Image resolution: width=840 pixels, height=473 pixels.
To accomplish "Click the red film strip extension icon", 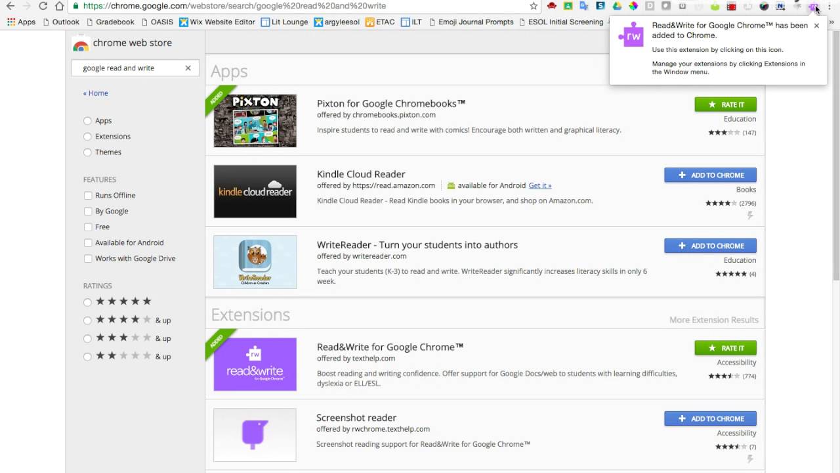I will coord(732,7).
